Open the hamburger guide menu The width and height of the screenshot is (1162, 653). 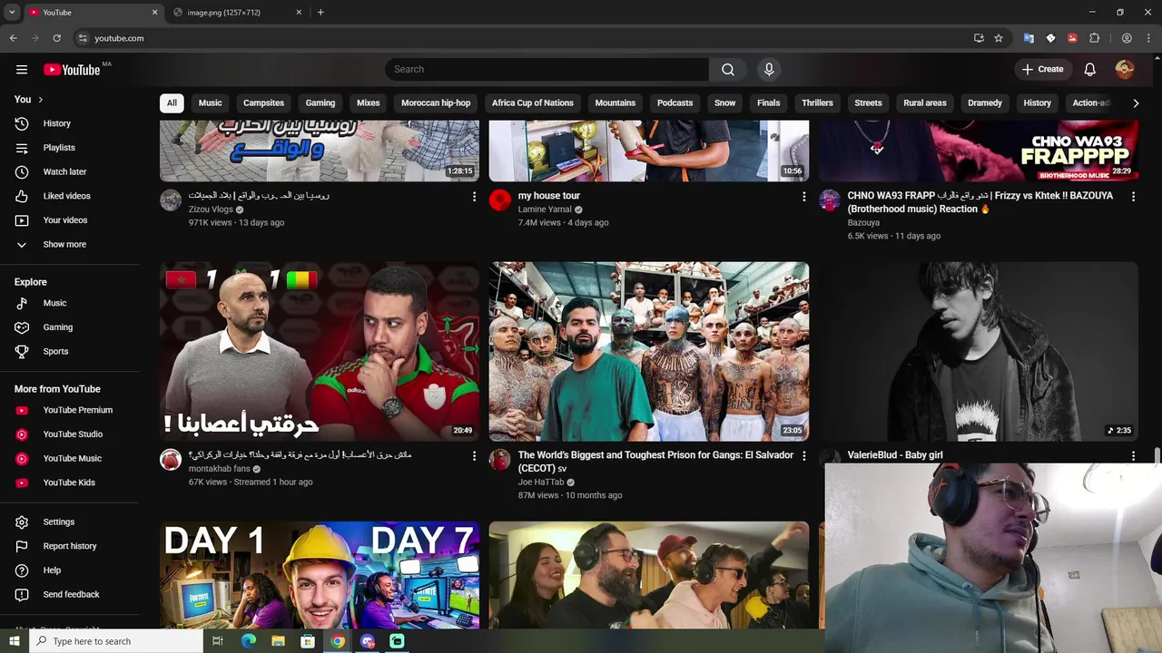[22, 69]
